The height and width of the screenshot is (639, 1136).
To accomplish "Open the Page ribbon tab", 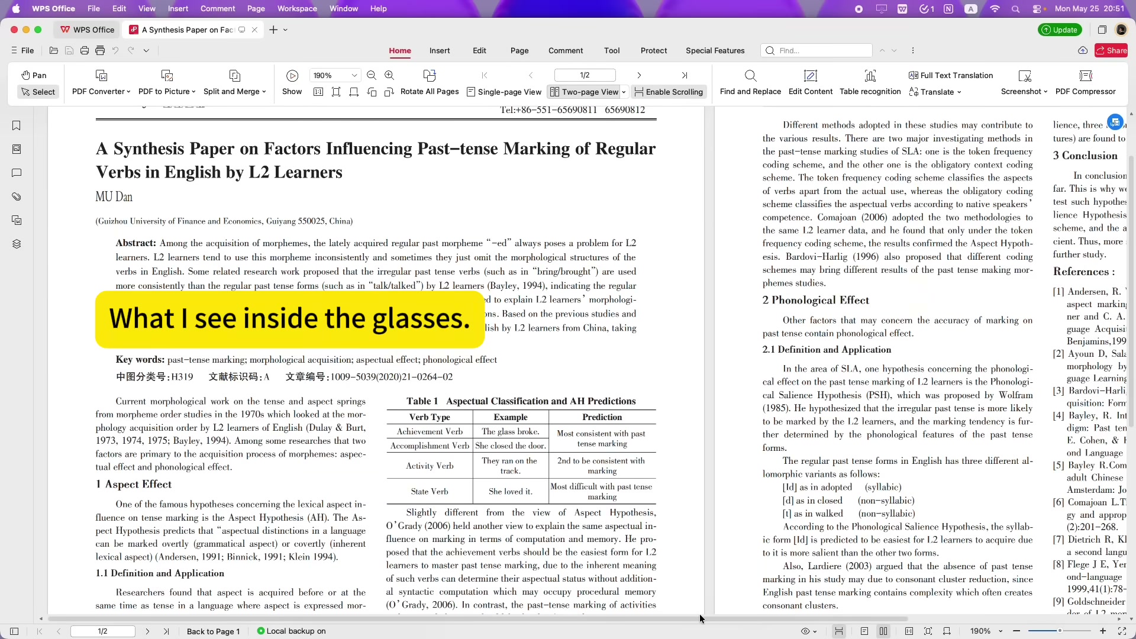I will coord(519,51).
